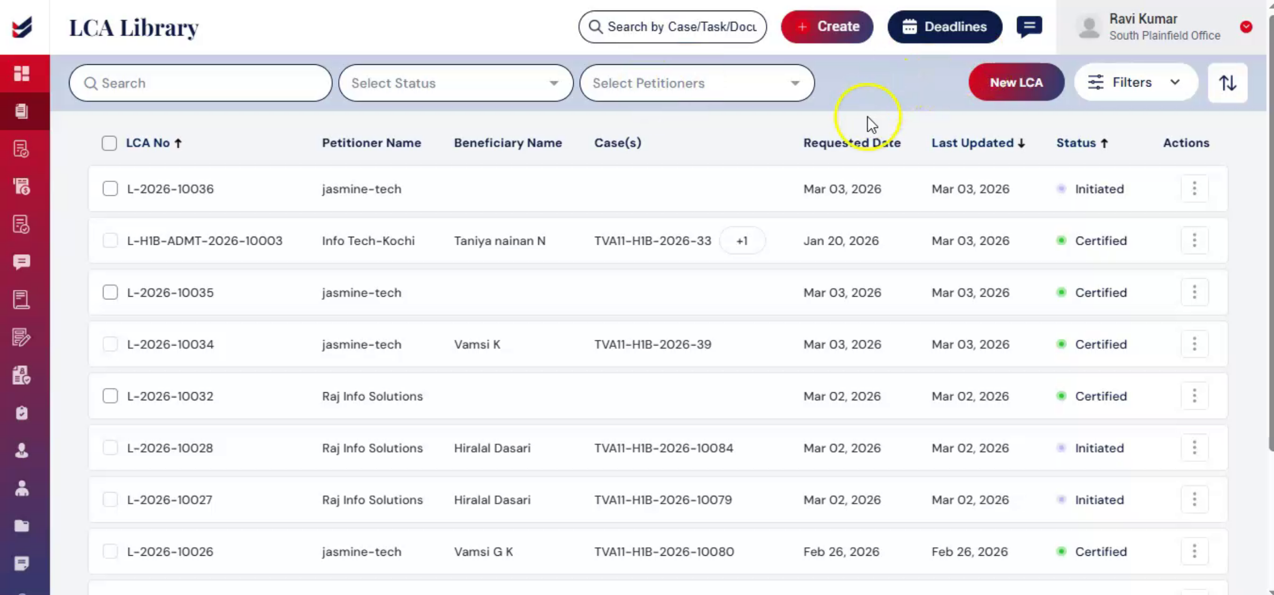Click the New LCA button
The width and height of the screenshot is (1274, 595).
(1016, 82)
